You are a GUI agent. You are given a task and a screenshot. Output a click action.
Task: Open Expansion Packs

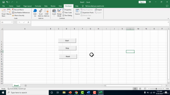pyautogui.click(x=87, y=13)
